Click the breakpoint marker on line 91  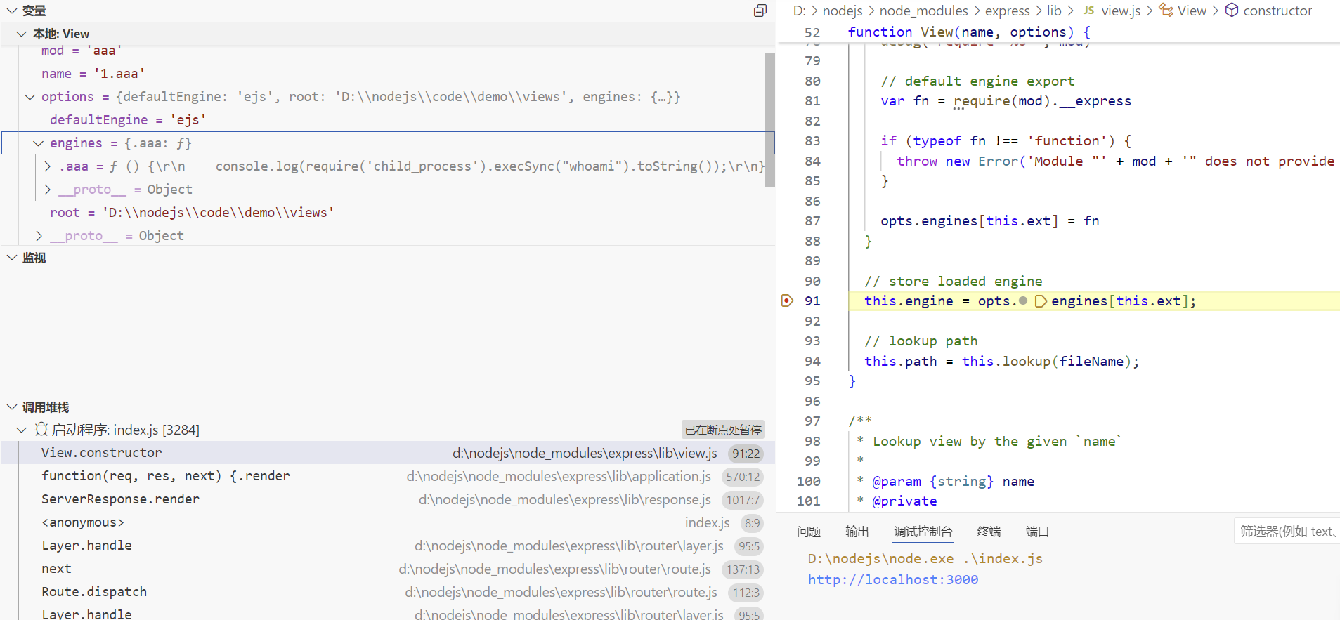(787, 301)
